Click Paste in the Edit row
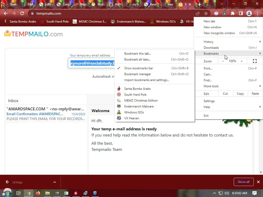Viewport: 263px width, 197px height. (x=255, y=94)
